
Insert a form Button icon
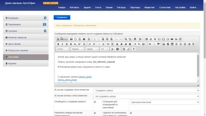[172, 39]
